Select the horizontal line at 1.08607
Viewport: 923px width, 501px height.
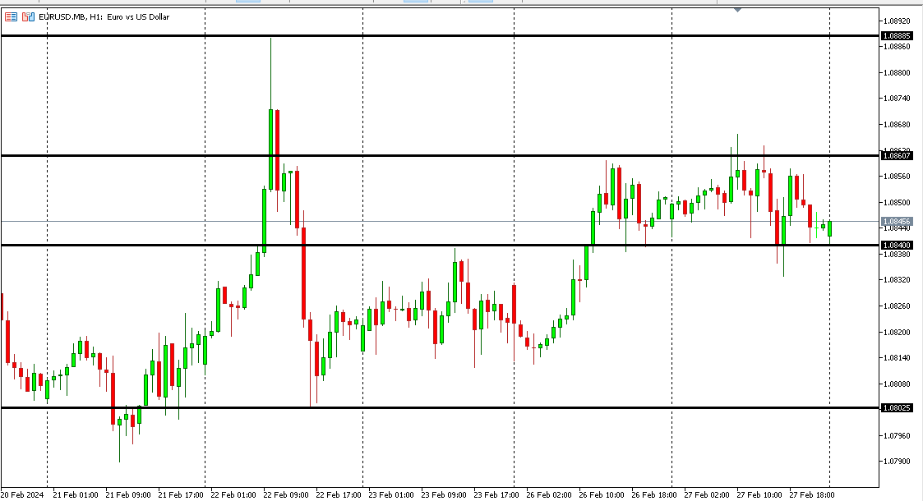[x=440, y=156]
